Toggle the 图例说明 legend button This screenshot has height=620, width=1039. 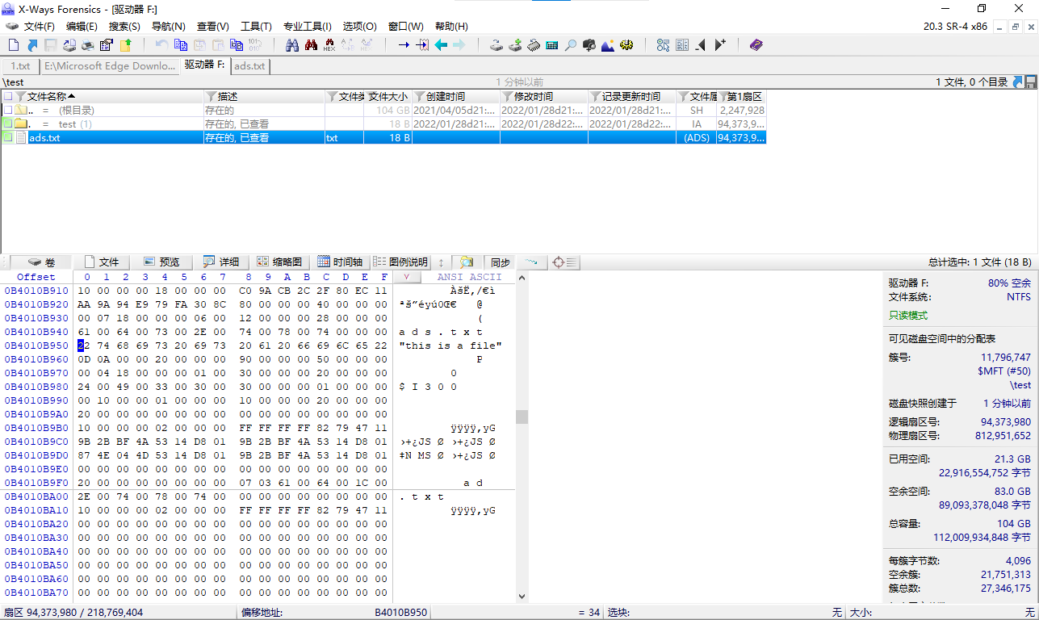tap(400, 262)
